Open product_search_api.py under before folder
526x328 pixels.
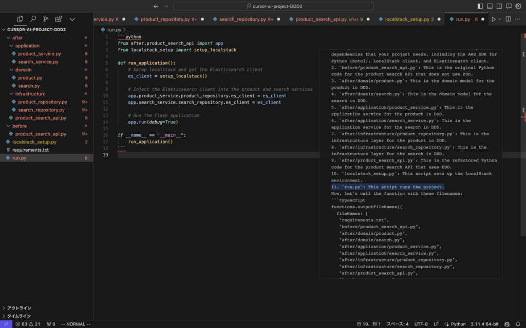pyautogui.click(x=46, y=134)
